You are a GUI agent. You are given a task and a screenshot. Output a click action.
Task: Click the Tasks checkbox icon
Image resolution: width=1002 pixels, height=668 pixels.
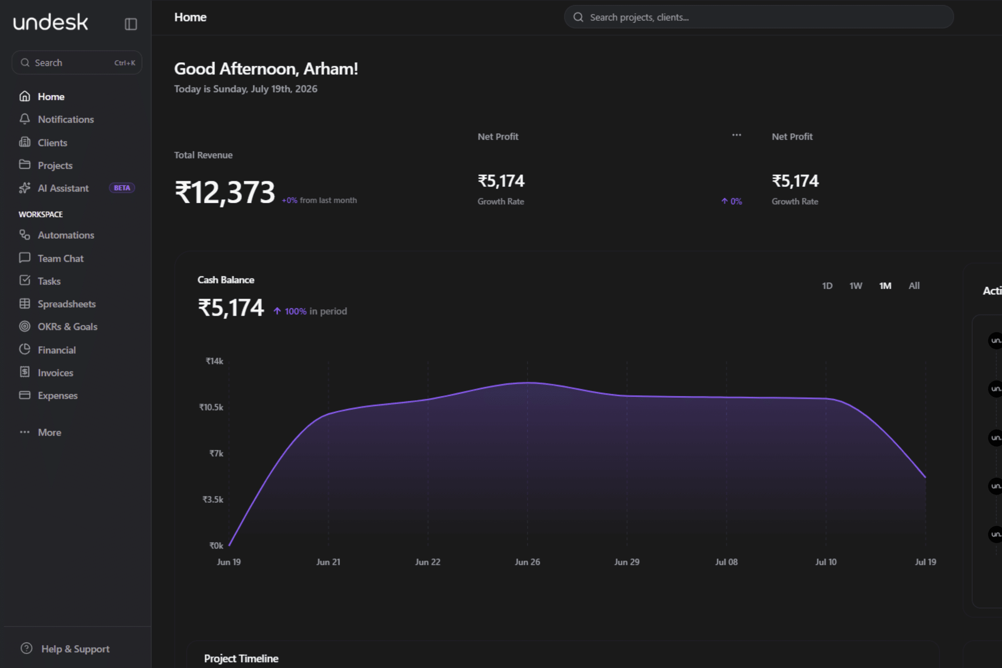(x=25, y=280)
